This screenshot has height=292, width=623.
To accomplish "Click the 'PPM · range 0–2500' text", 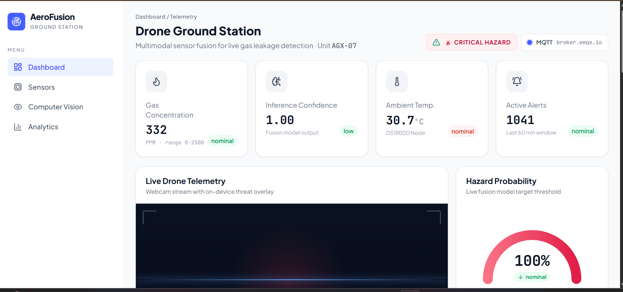I will tap(175, 142).
